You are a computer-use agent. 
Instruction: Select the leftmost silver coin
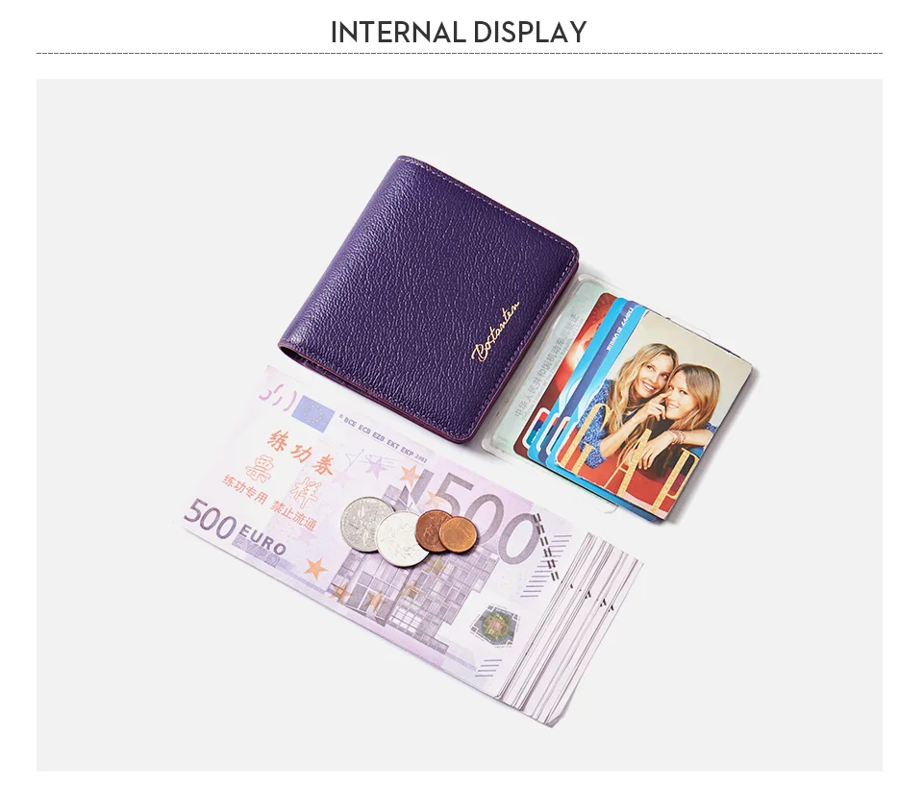(x=366, y=525)
